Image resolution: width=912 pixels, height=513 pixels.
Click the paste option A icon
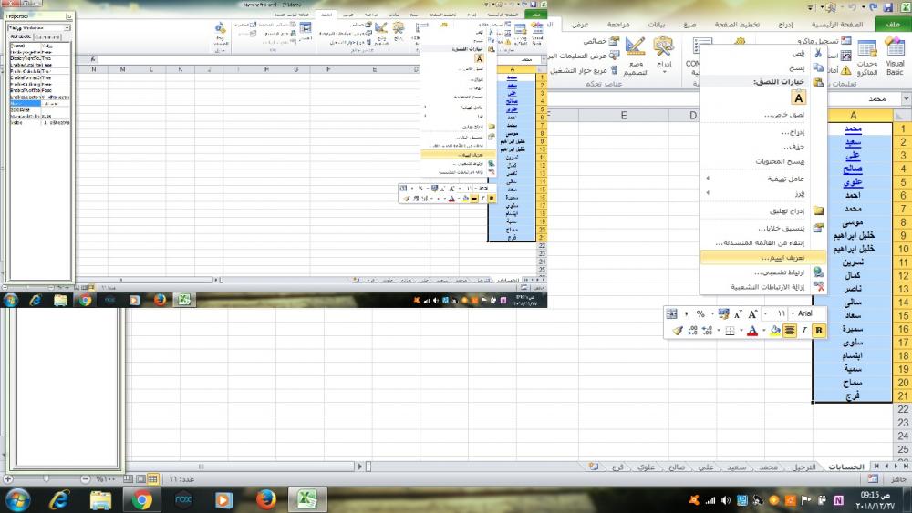[799, 97]
